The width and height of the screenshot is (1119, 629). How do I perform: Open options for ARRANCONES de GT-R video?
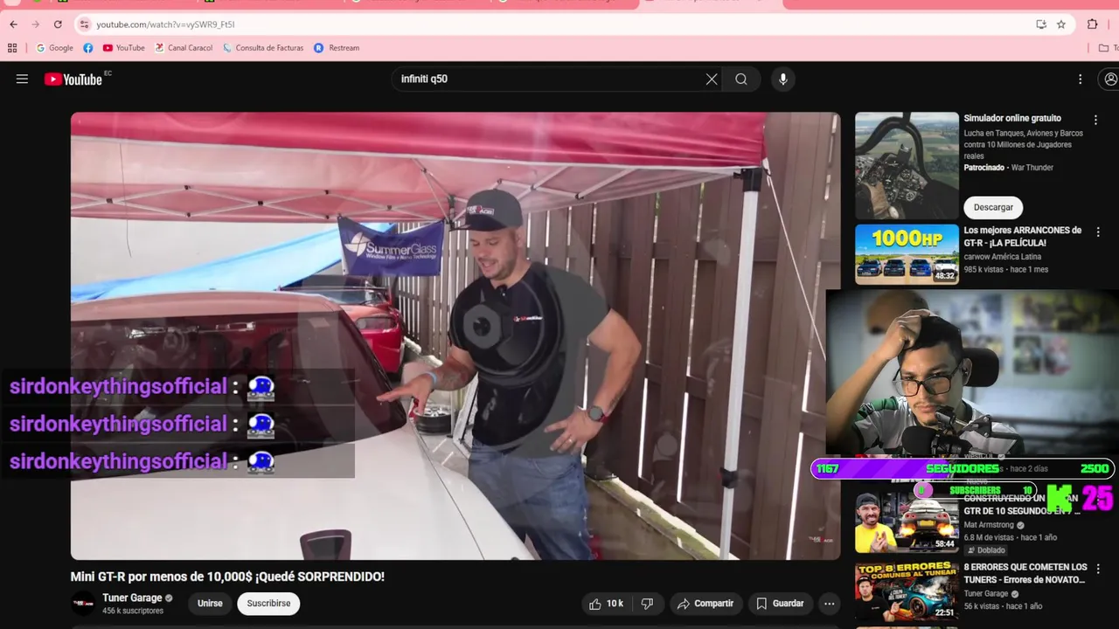[1098, 232]
